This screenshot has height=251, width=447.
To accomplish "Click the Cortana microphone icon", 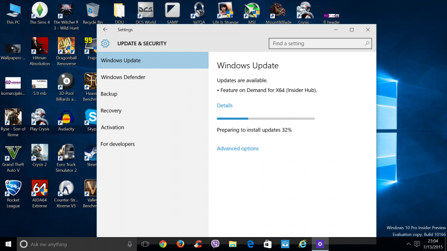I will point(130,244).
